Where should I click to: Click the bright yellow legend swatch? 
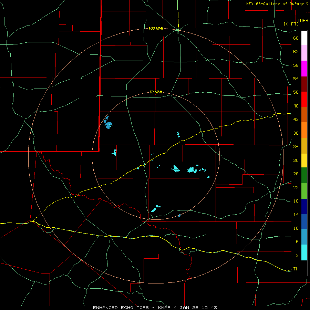[304, 161]
